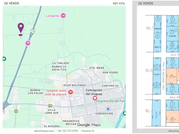Click the REF V376 reference text
This screenshot has width=179, height=134.
(119, 3)
